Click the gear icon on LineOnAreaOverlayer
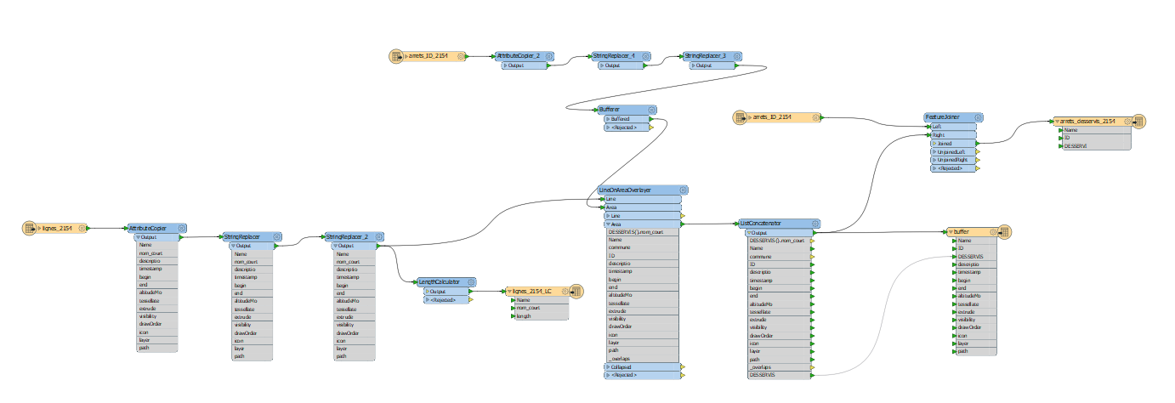Image resolution: width=1175 pixels, height=403 pixels. point(683,190)
